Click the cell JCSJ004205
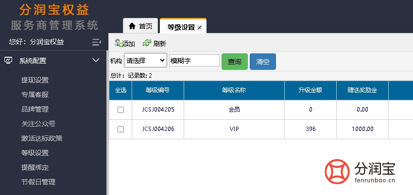 click(158, 110)
